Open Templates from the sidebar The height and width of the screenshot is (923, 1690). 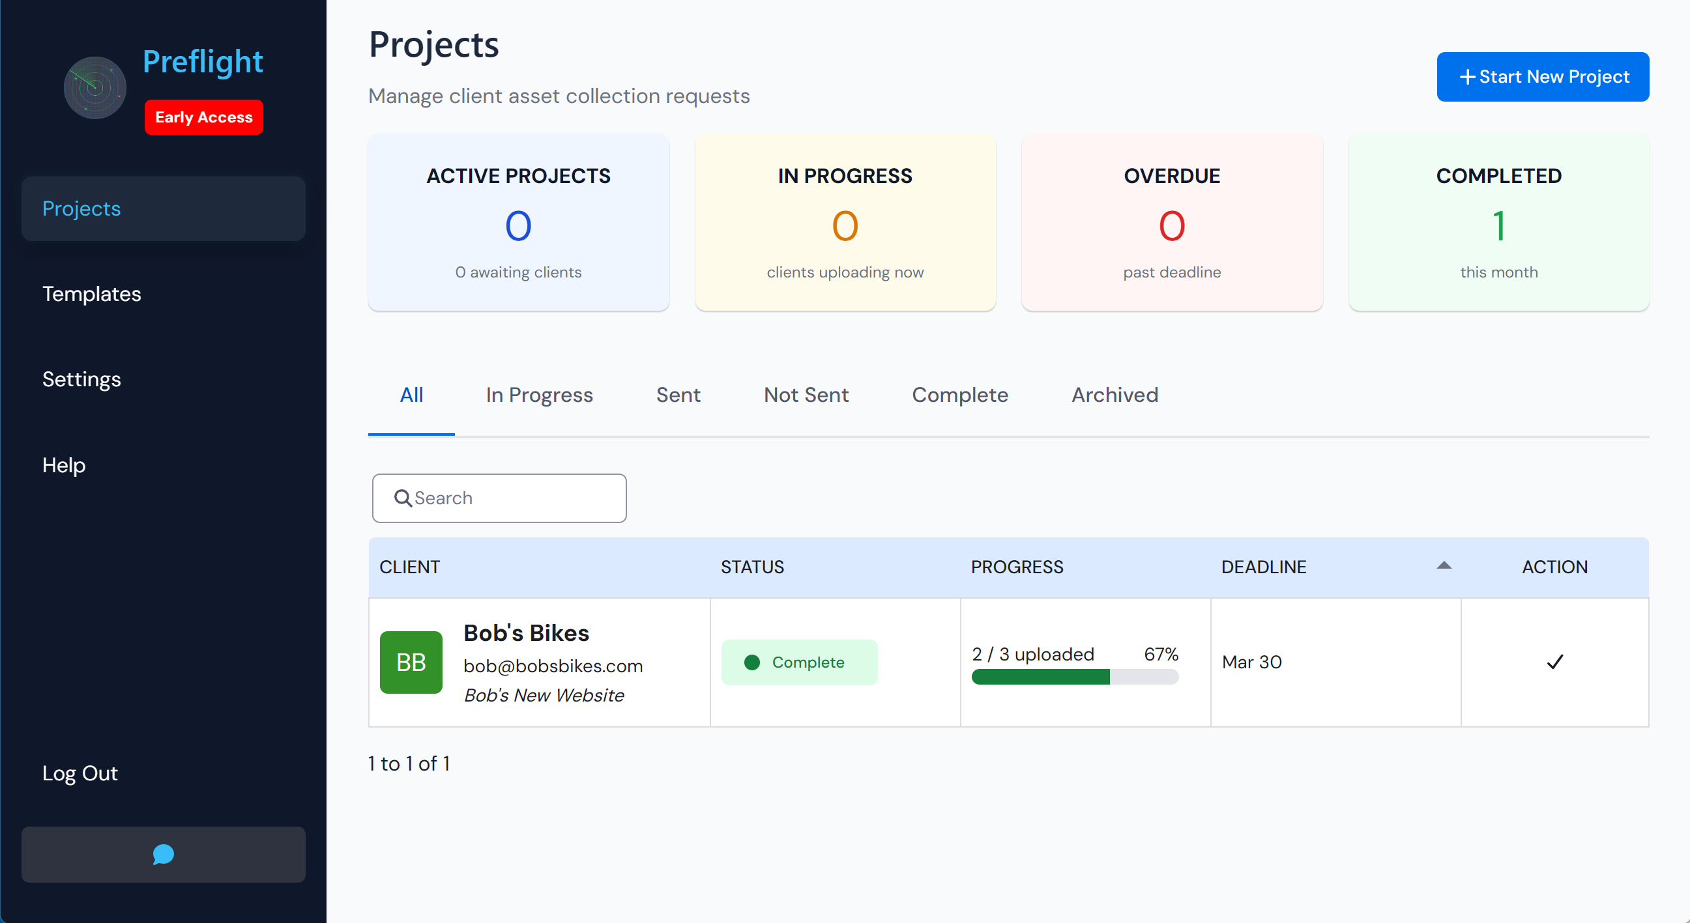pyautogui.click(x=91, y=294)
